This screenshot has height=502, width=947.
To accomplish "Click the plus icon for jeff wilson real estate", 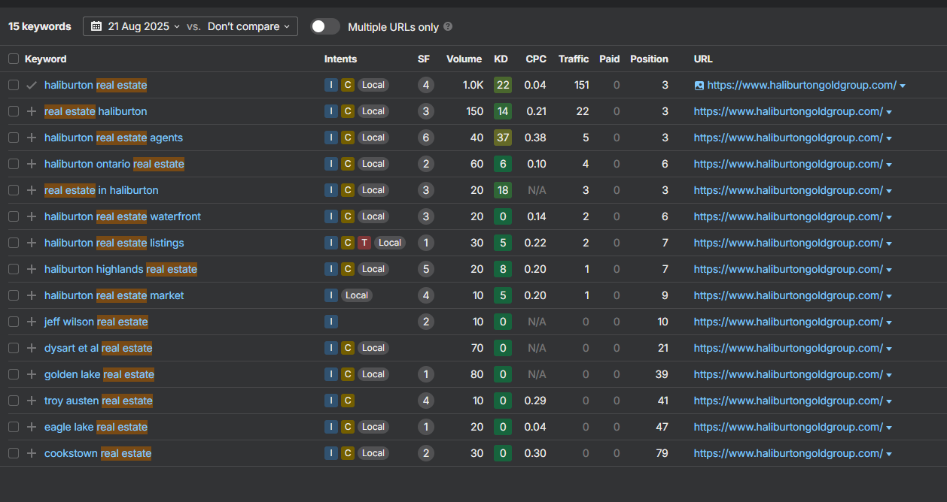I will [x=31, y=322].
